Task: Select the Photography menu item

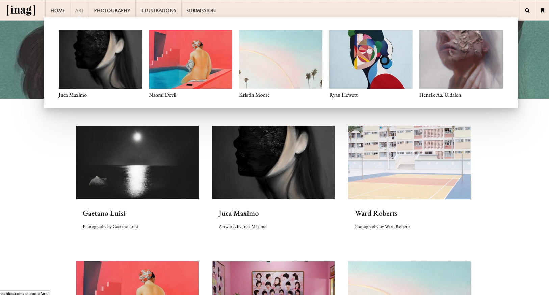Action: (x=112, y=10)
